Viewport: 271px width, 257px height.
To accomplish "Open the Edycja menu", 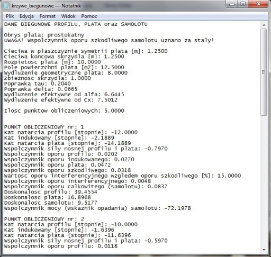I will point(26,16).
